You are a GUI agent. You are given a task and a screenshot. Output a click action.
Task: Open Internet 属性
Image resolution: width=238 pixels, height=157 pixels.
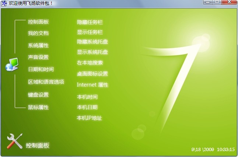(x=92, y=85)
